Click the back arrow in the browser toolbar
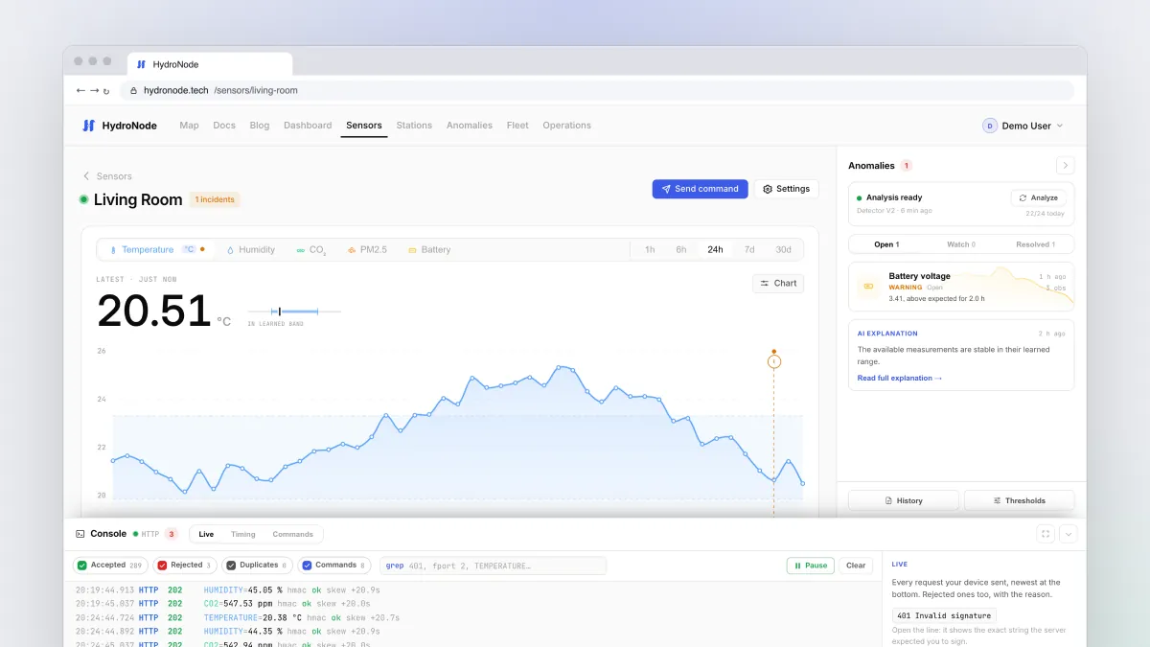 (80, 90)
